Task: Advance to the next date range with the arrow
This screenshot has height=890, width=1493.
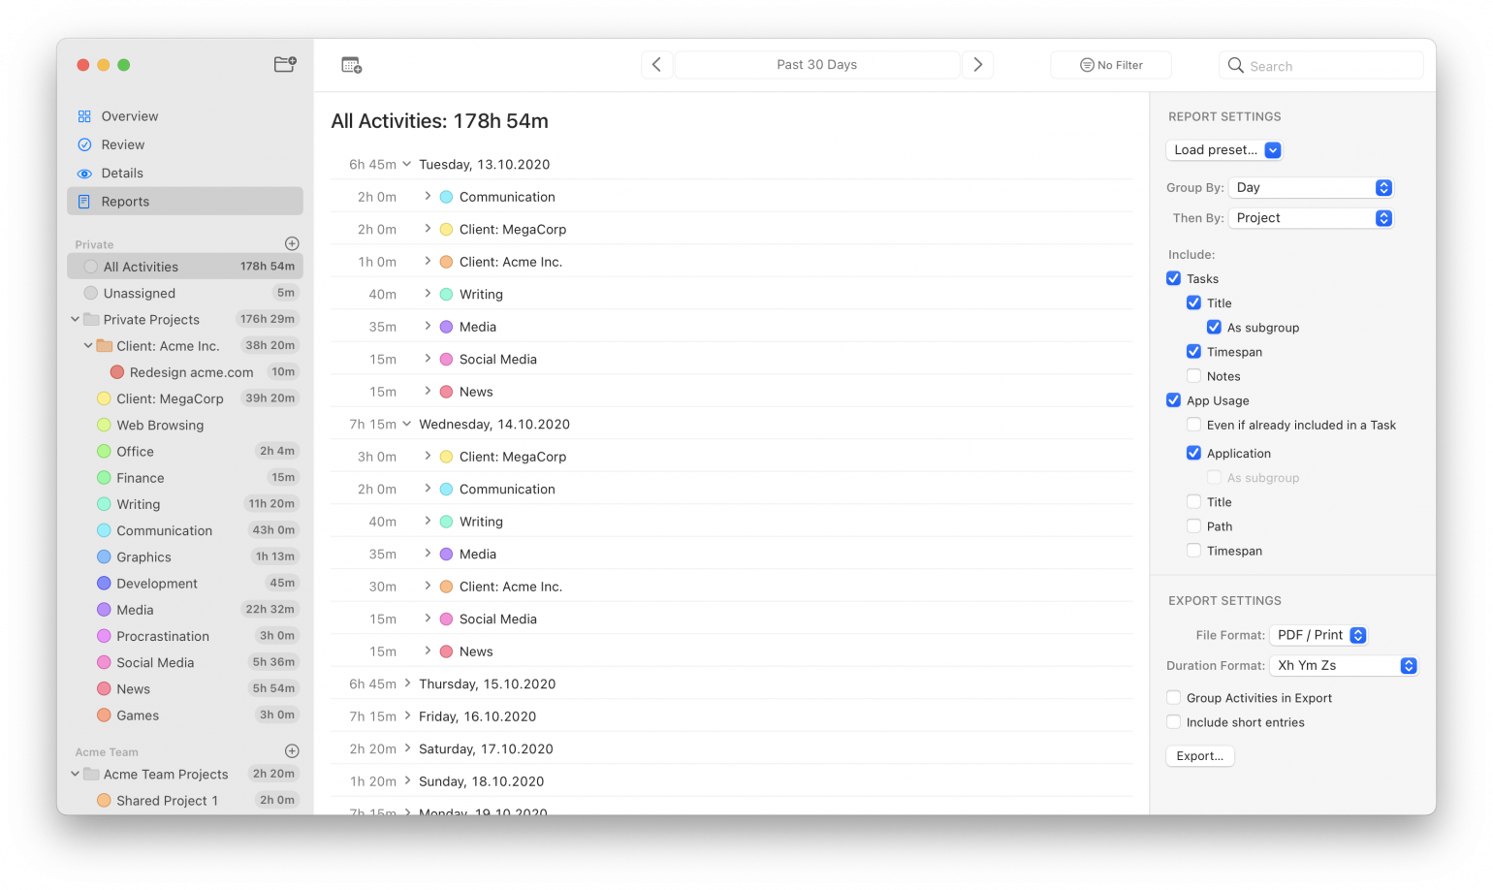Action: [977, 64]
